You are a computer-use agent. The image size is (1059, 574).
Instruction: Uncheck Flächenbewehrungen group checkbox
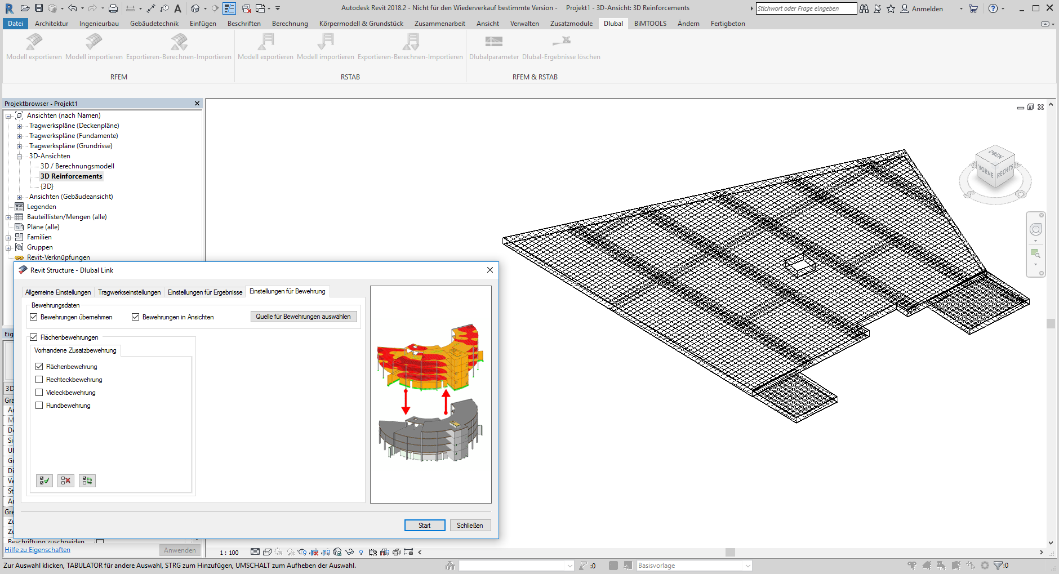34,337
